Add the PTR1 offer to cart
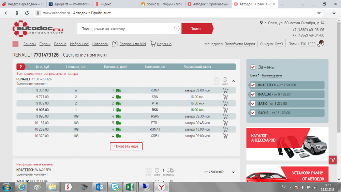341x192 pixels. (x=225, y=123)
